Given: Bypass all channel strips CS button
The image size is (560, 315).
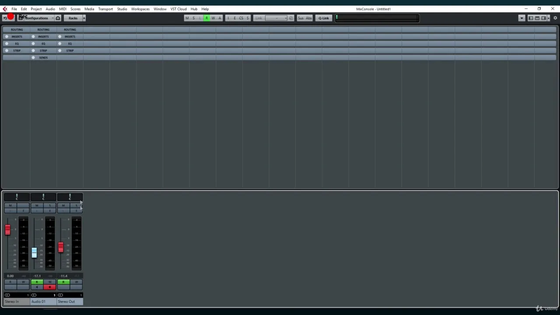Looking at the screenshot, I should pos(241,18).
